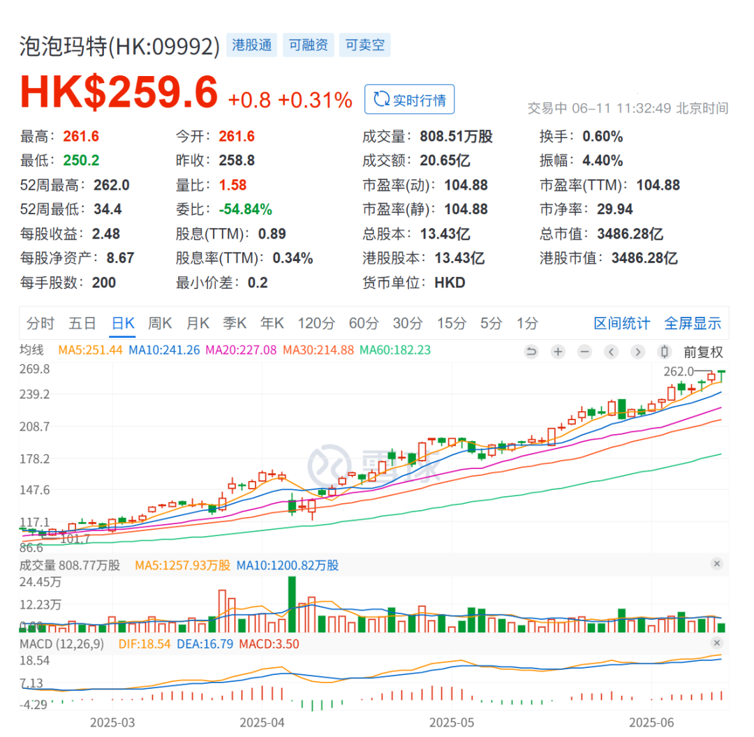The image size is (754, 737).
Task: Click the 101.7 low marker on chart
Action: (75, 539)
